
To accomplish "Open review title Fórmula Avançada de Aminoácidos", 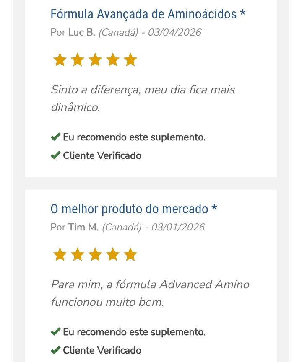I will pyautogui.click(x=148, y=14).
